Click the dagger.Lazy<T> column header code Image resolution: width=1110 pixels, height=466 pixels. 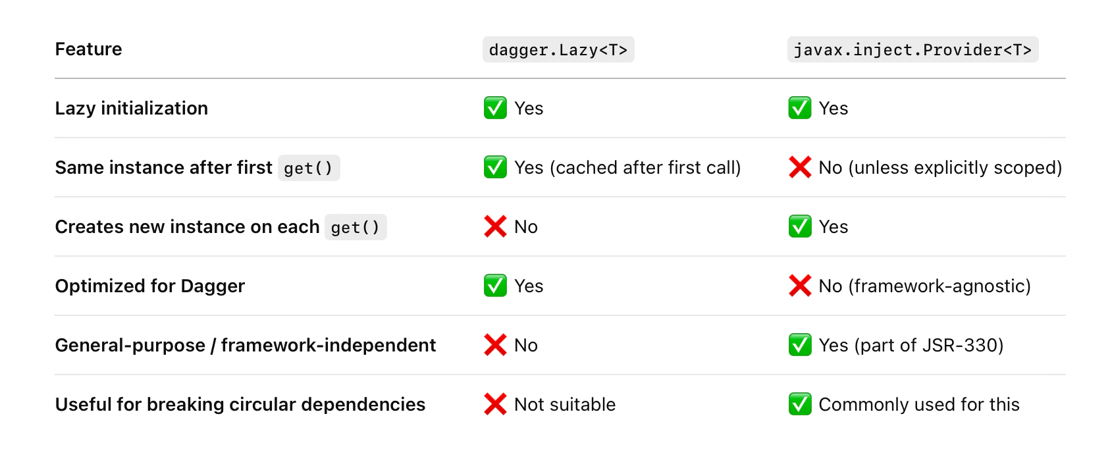point(558,49)
